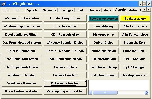
Task: Click the horizontal scrollbar thumb
Action: (x=105, y=92)
